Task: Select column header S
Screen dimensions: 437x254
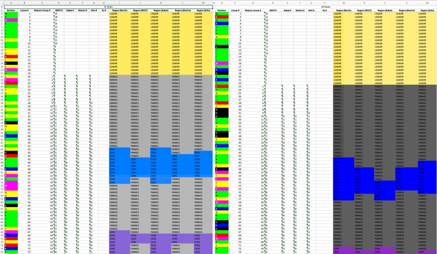Action: click(x=287, y=3)
